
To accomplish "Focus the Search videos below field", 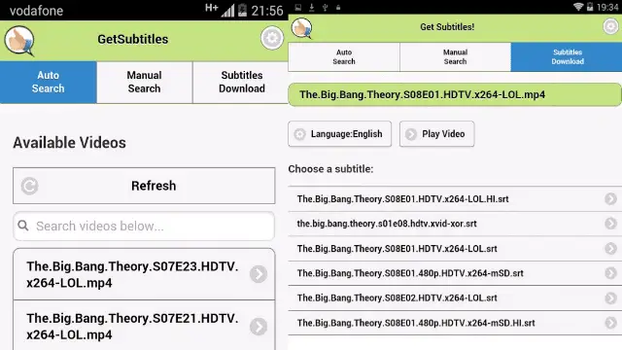I will [x=144, y=226].
